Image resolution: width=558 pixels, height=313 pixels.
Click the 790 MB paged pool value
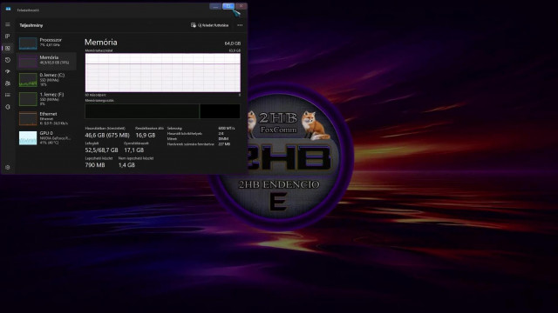tap(95, 165)
